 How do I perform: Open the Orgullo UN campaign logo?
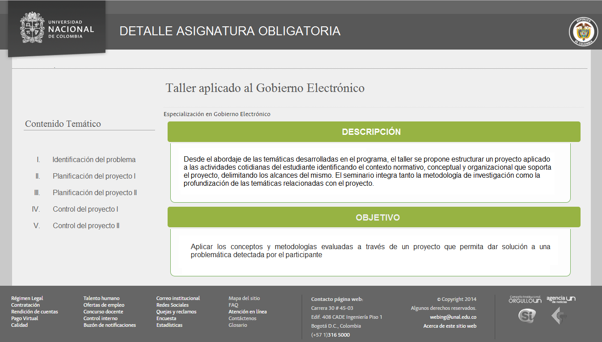click(525, 299)
